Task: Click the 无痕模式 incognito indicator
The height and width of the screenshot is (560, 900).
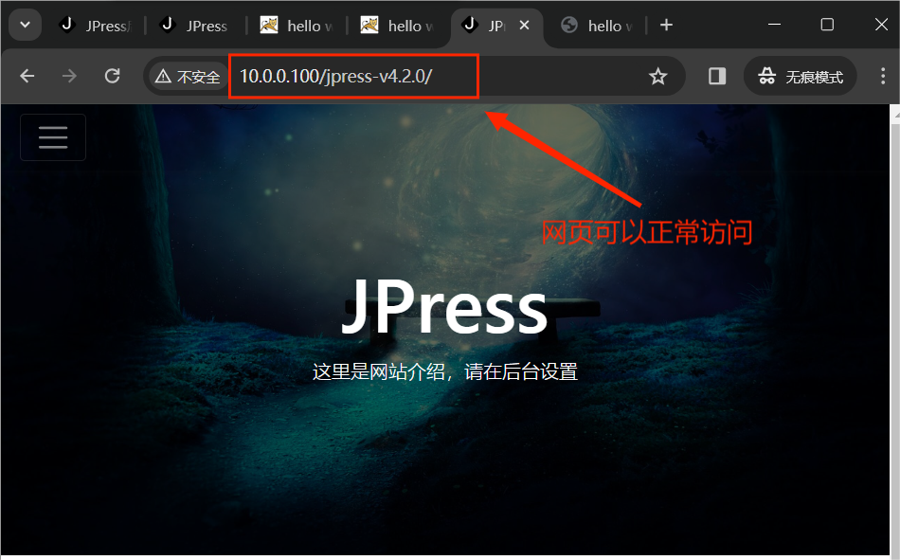Action: tap(801, 76)
